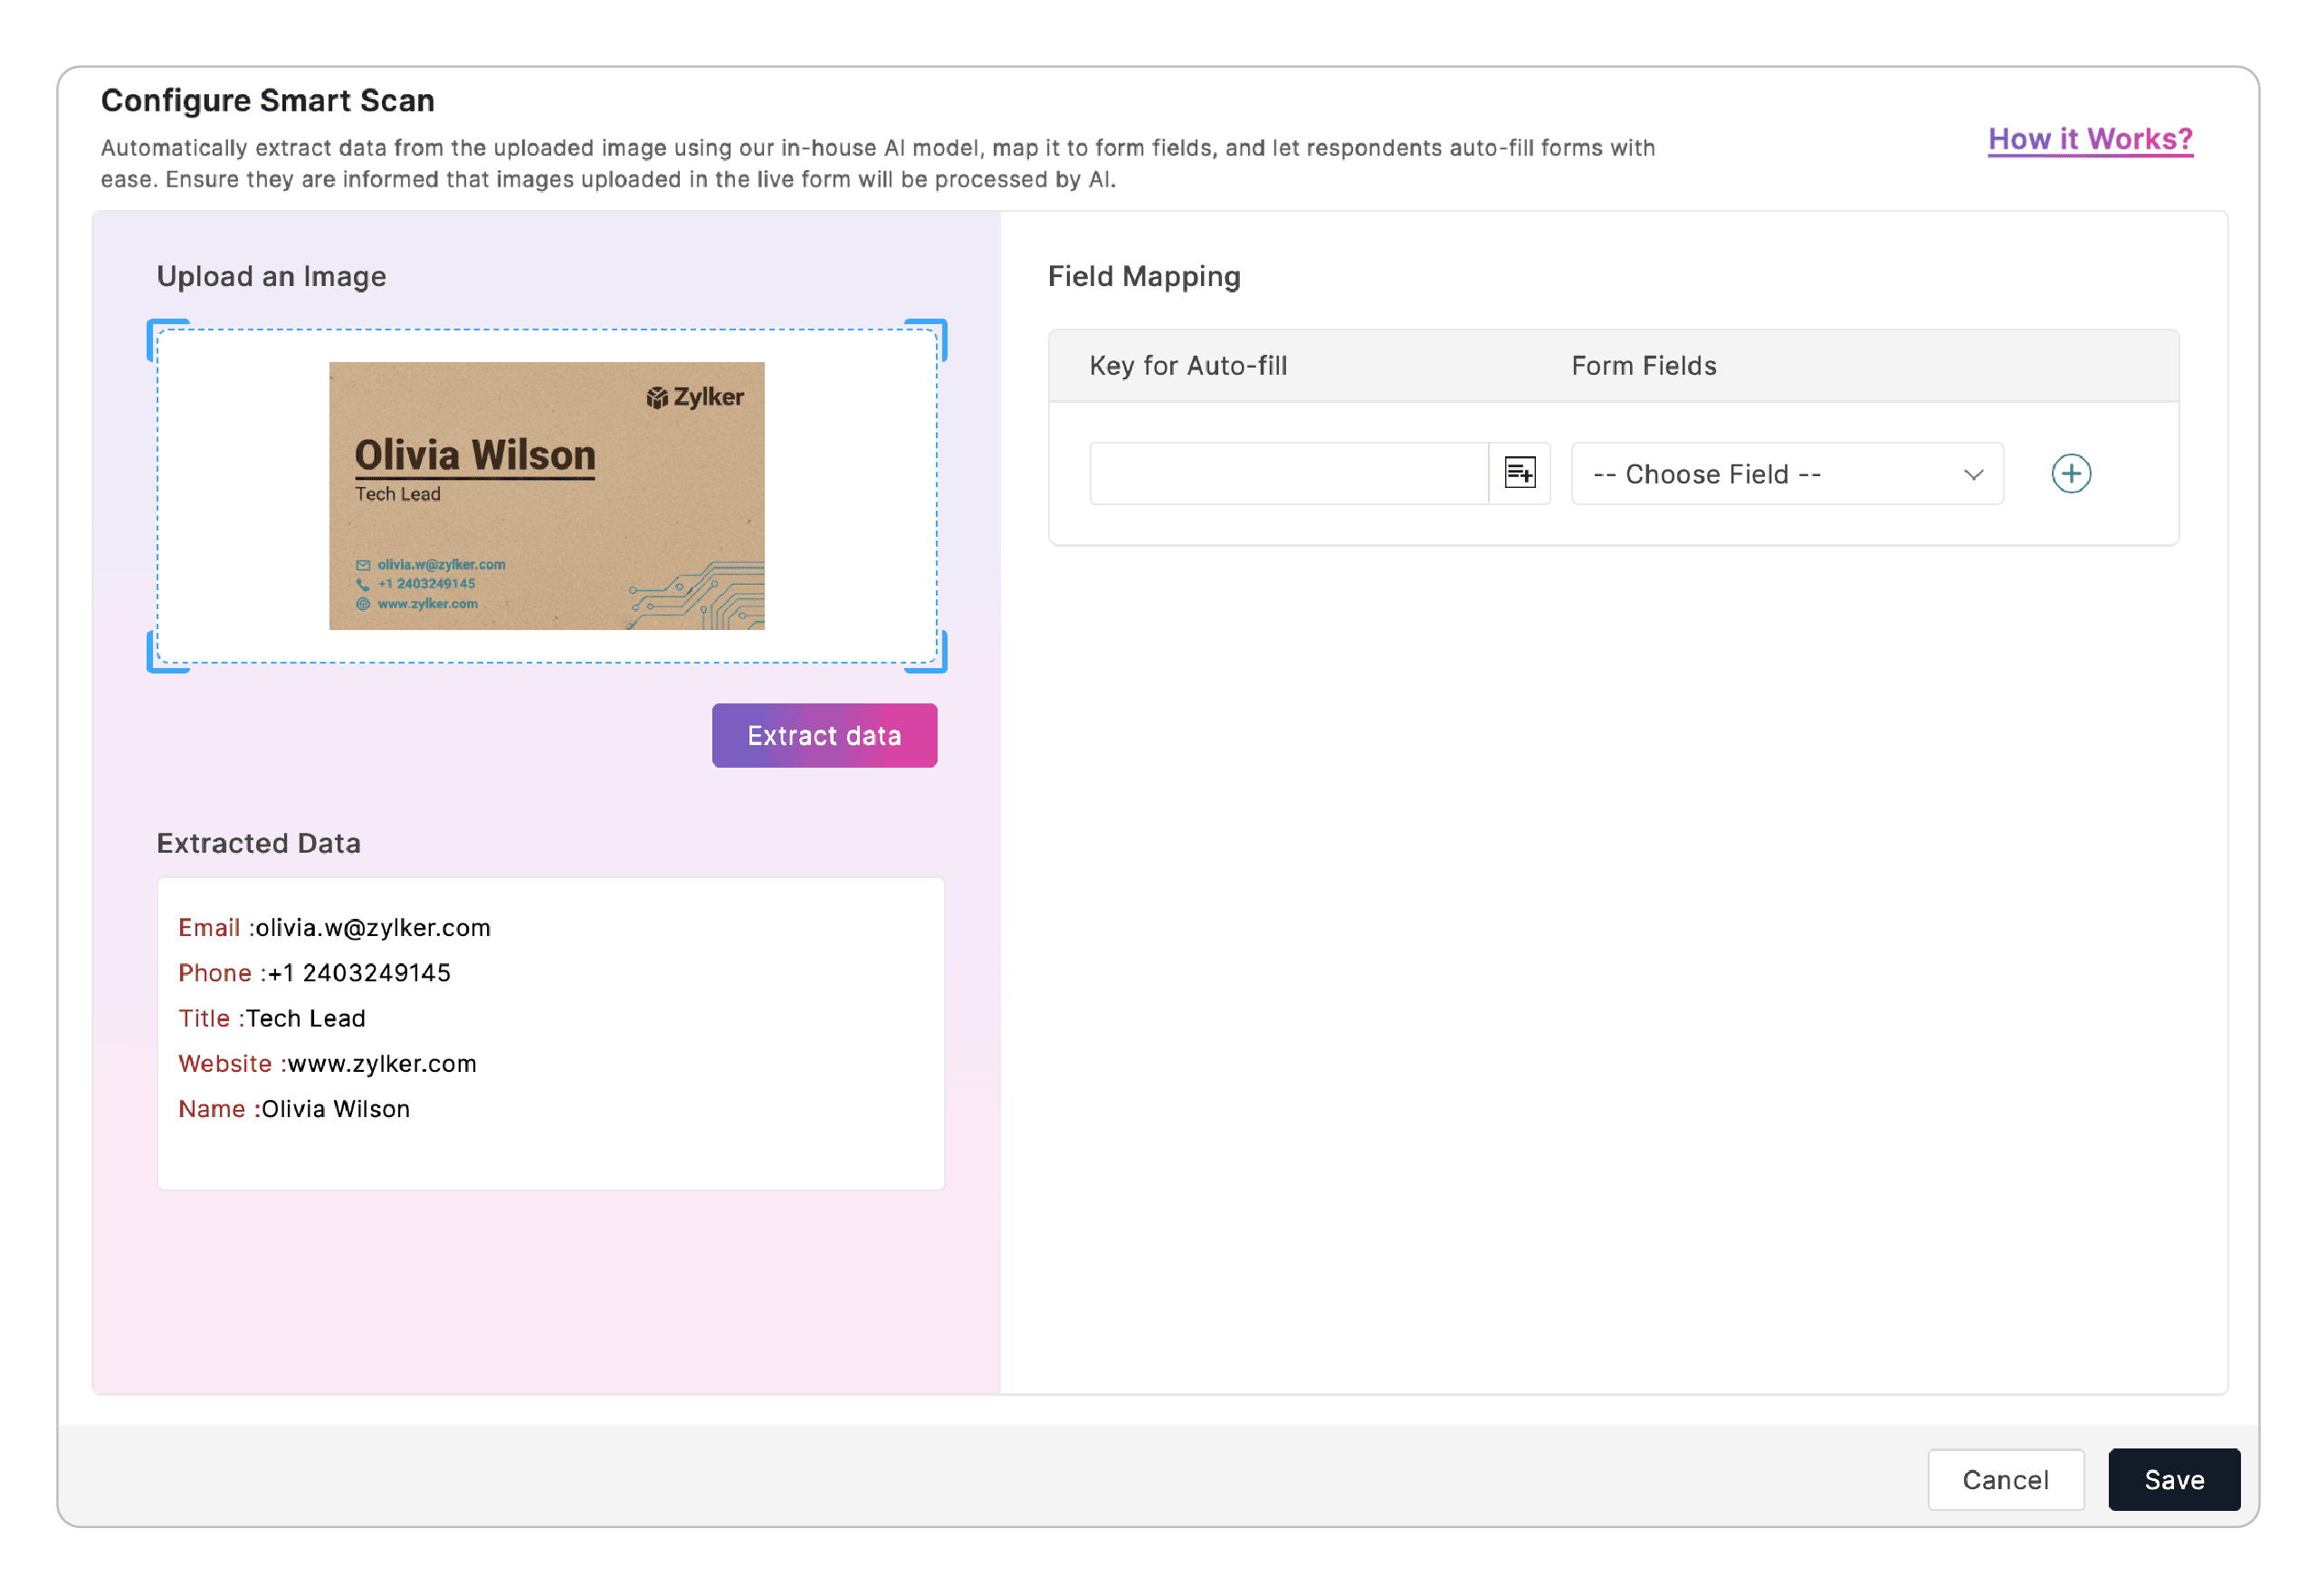The image size is (2317, 1596).
Task: Click the globe website icon on card
Action: click(363, 604)
